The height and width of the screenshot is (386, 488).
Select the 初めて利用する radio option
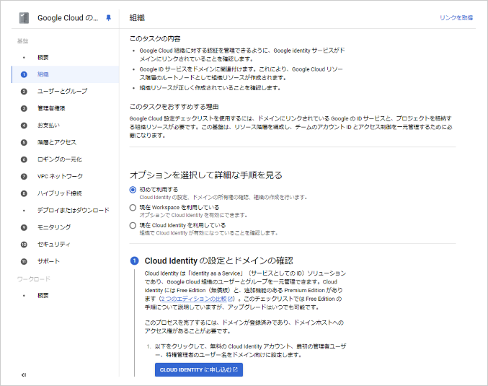point(133,190)
